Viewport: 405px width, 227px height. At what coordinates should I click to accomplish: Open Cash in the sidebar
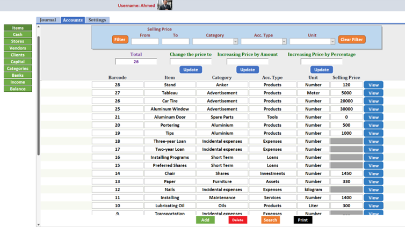18,34
